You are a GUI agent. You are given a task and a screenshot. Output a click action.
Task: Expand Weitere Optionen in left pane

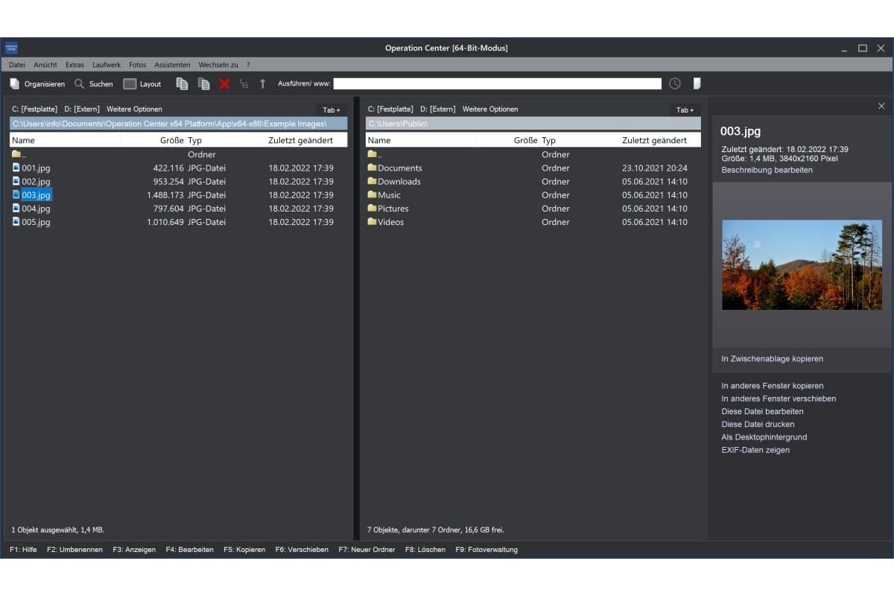coord(134,110)
